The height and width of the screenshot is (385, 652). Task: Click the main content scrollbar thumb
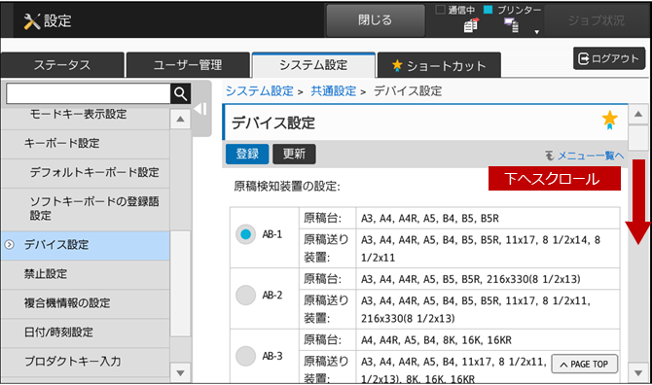tap(637, 138)
